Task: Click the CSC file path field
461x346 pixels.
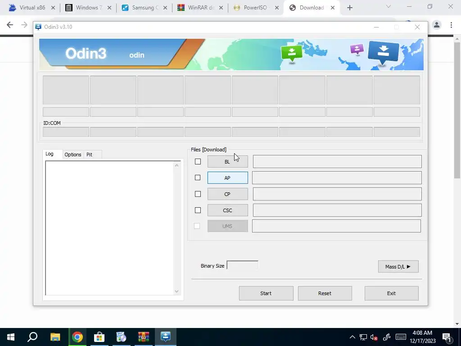Action: [x=337, y=210]
